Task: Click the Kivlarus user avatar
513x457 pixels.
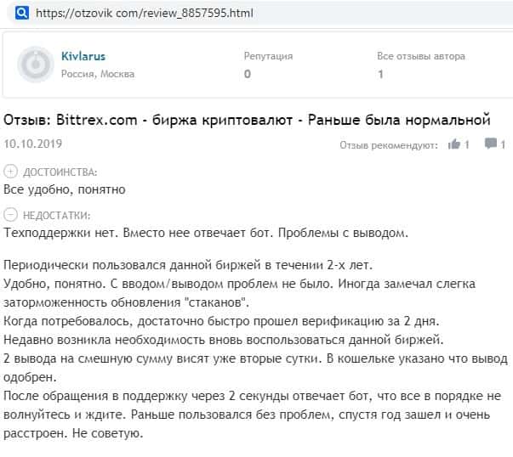Action: (x=36, y=65)
